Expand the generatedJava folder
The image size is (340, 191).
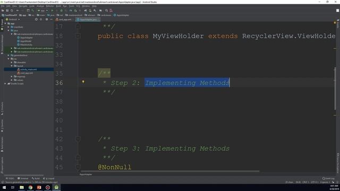[x=8, y=55]
